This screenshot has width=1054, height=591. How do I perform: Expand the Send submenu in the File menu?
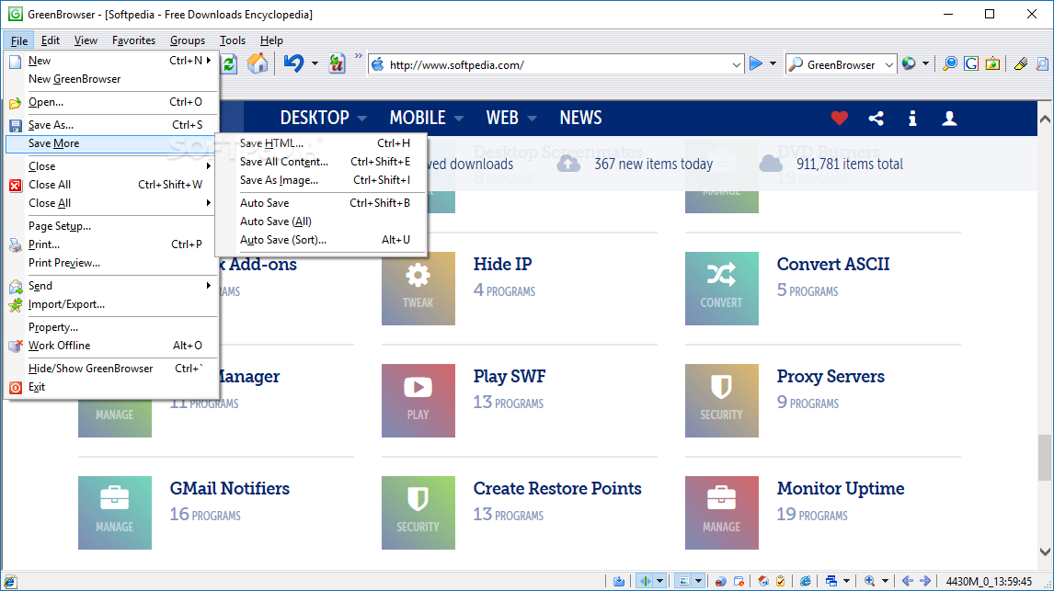pyautogui.click(x=111, y=286)
